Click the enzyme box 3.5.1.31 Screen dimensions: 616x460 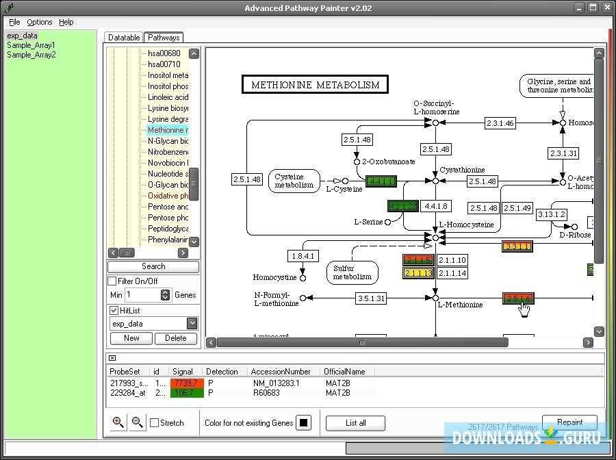(x=371, y=298)
